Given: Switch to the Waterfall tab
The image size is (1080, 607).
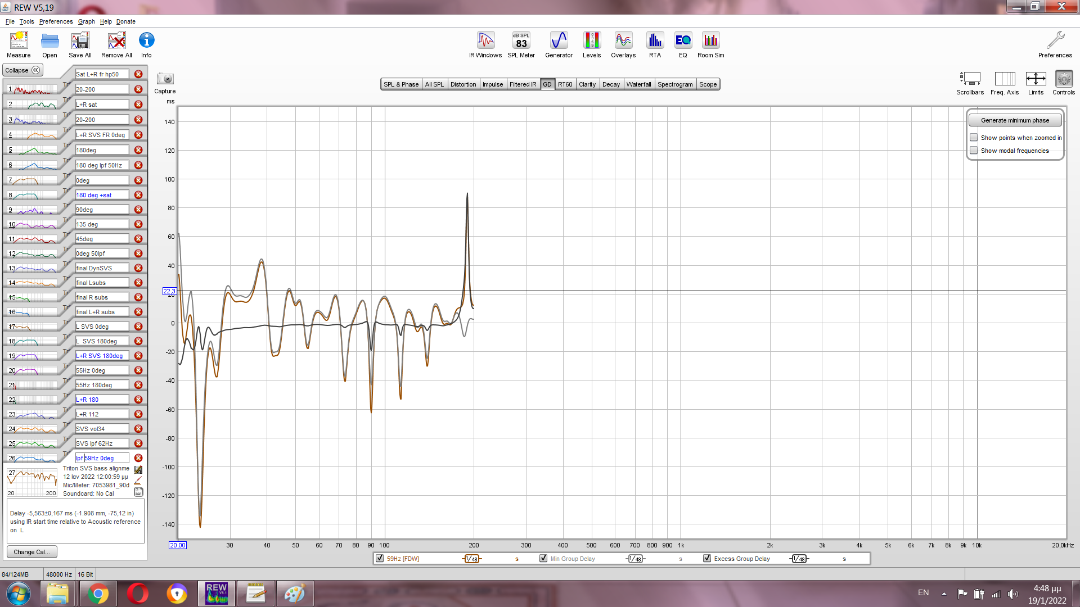Looking at the screenshot, I should [638, 84].
